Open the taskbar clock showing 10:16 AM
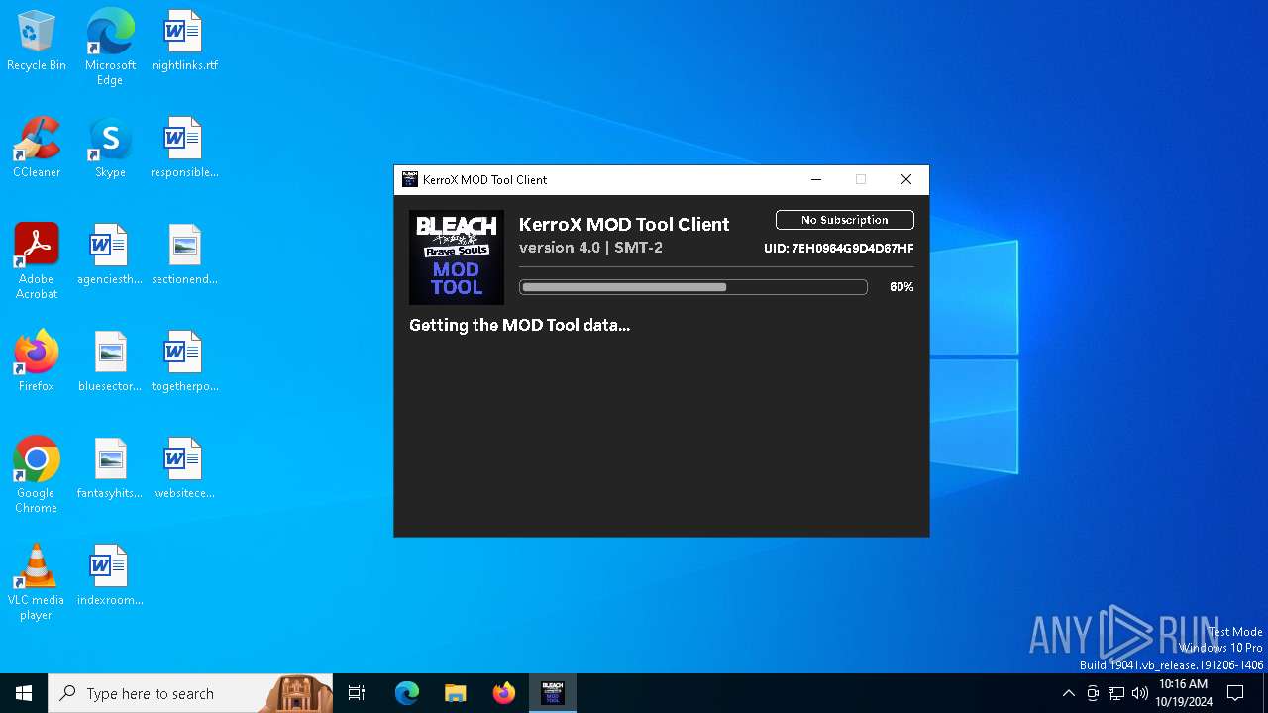Image resolution: width=1268 pixels, height=713 pixels. click(x=1183, y=693)
